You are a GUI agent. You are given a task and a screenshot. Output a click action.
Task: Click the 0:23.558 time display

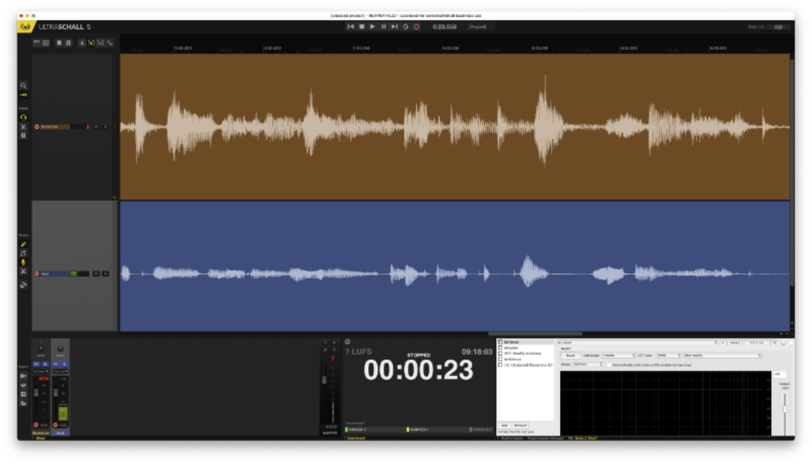pyautogui.click(x=444, y=26)
